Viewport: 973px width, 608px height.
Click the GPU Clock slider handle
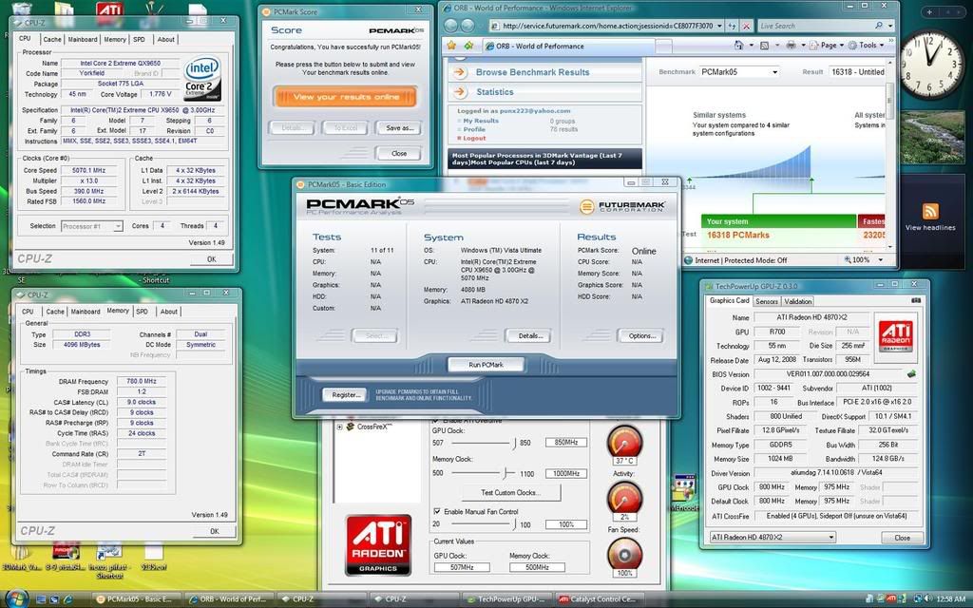[514, 443]
